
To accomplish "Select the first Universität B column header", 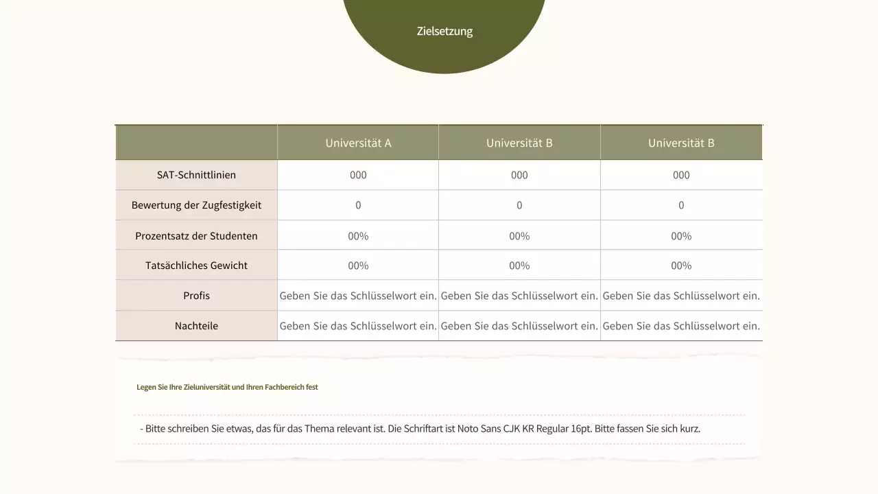I will click(x=519, y=142).
